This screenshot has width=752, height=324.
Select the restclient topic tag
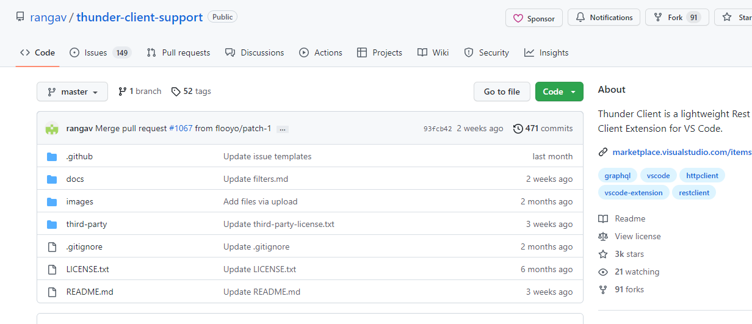(x=694, y=193)
